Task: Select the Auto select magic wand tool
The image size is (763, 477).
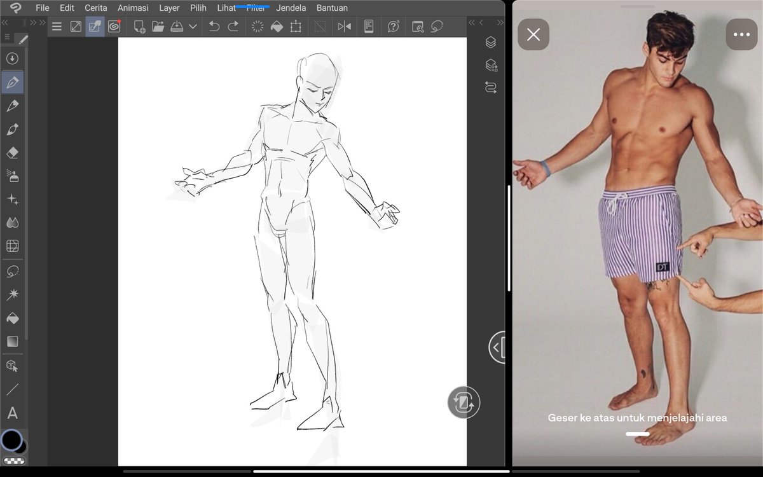Action: 12,294
